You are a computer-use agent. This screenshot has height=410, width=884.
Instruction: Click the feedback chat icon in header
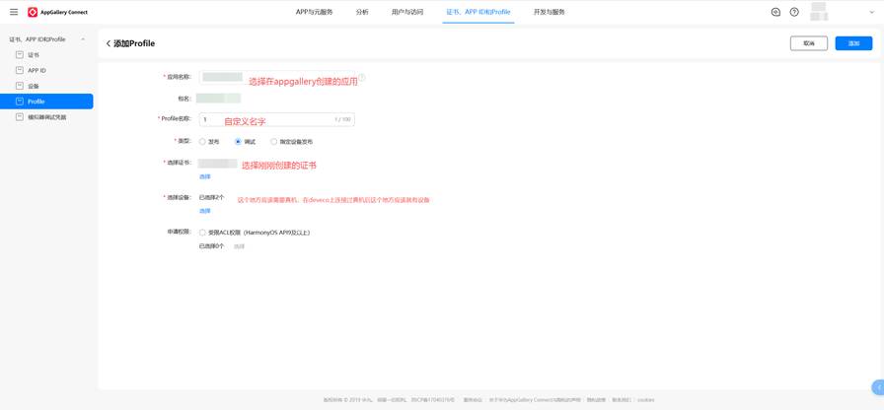click(x=775, y=12)
